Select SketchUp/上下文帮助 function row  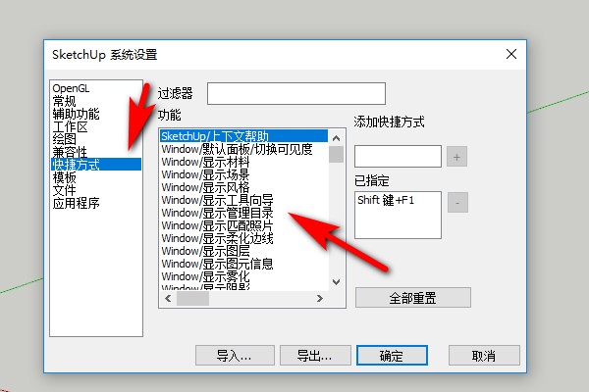point(243,136)
